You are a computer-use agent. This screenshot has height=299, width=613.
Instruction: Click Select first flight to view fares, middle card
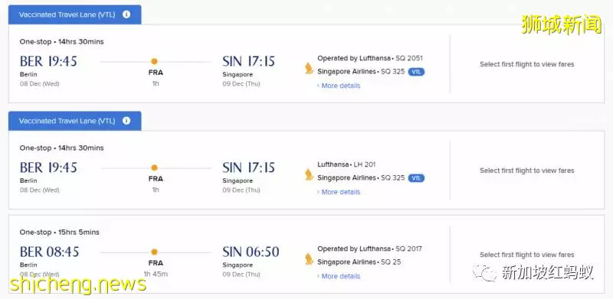[526, 171]
